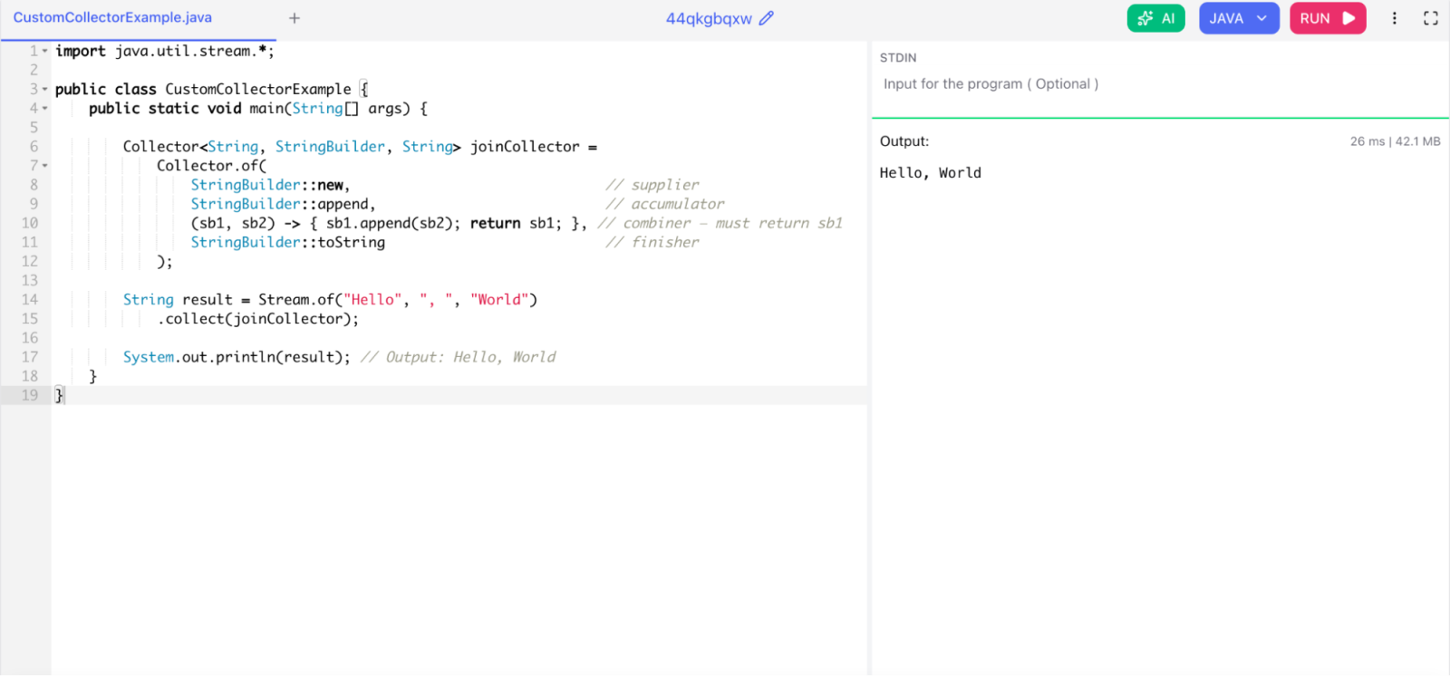1450x676 pixels.
Task: Place cursor on '.collect(joinCollector);'
Action: point(257,319)
